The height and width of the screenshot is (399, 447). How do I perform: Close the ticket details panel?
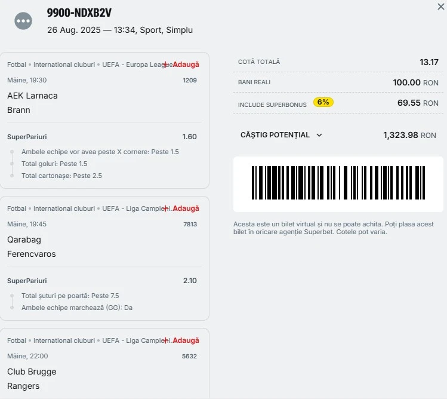pyautogui.click(x=440, y=7)
